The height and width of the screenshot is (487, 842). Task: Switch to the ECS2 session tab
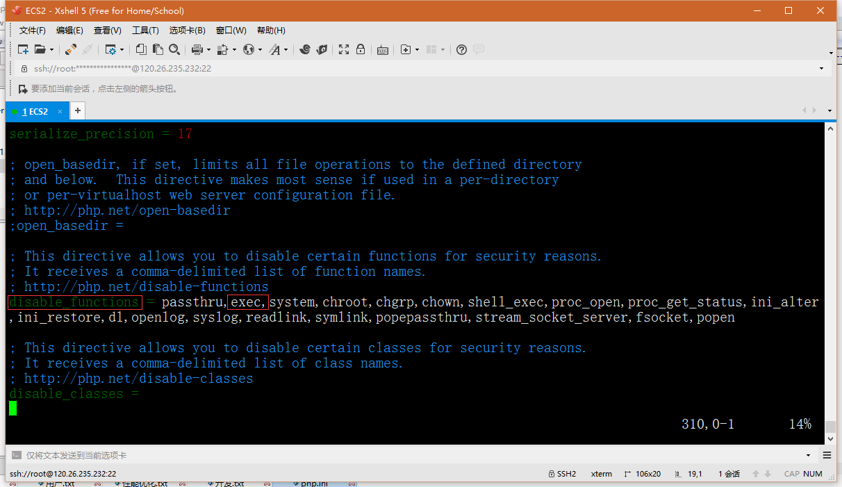point(35,111)
